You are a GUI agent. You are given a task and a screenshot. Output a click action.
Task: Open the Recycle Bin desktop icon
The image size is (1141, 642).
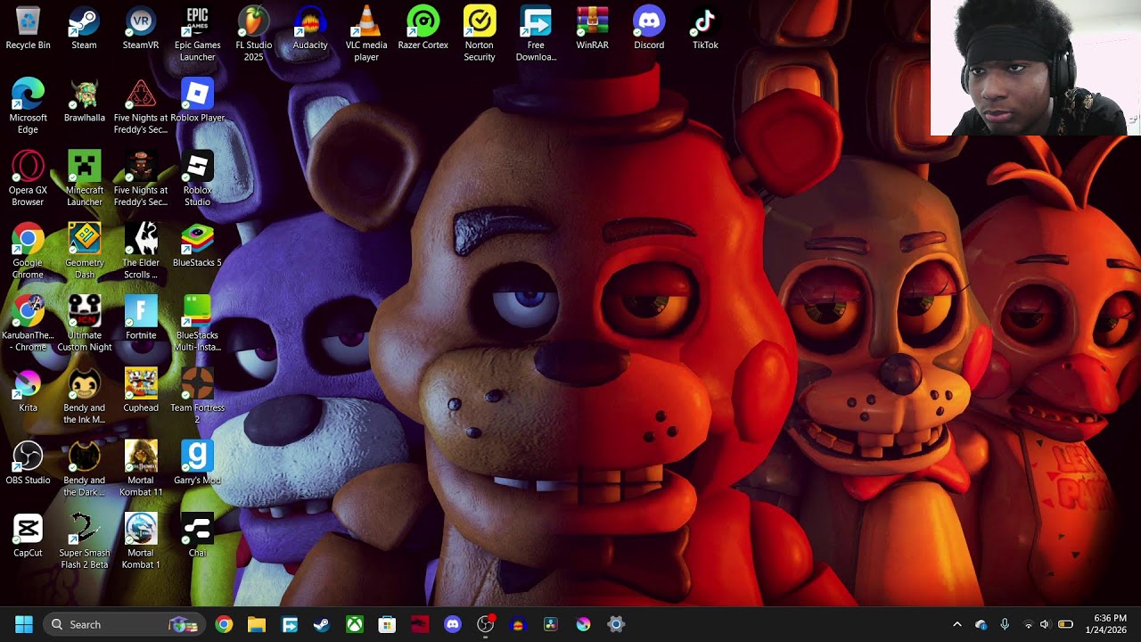tap(28, 29)
